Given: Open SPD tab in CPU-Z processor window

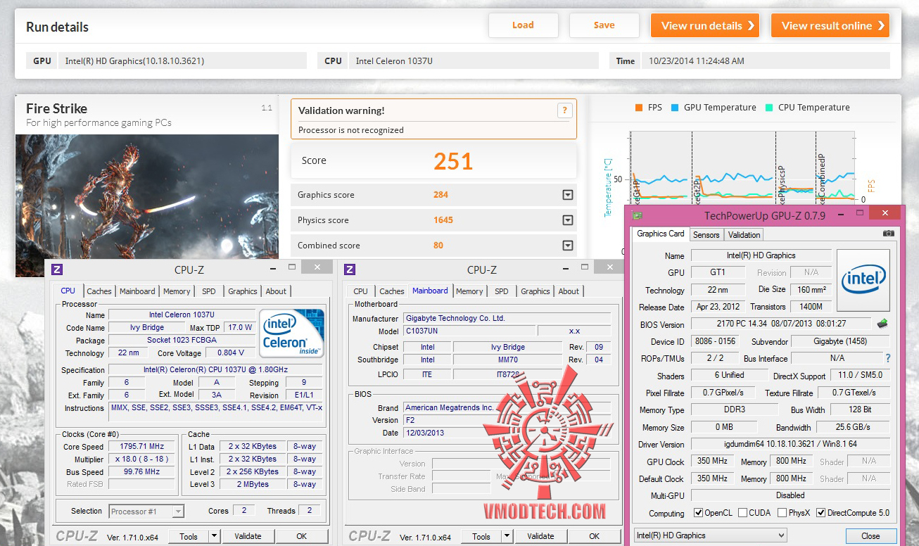Looking at the screenshot, I should pos(209,291).
